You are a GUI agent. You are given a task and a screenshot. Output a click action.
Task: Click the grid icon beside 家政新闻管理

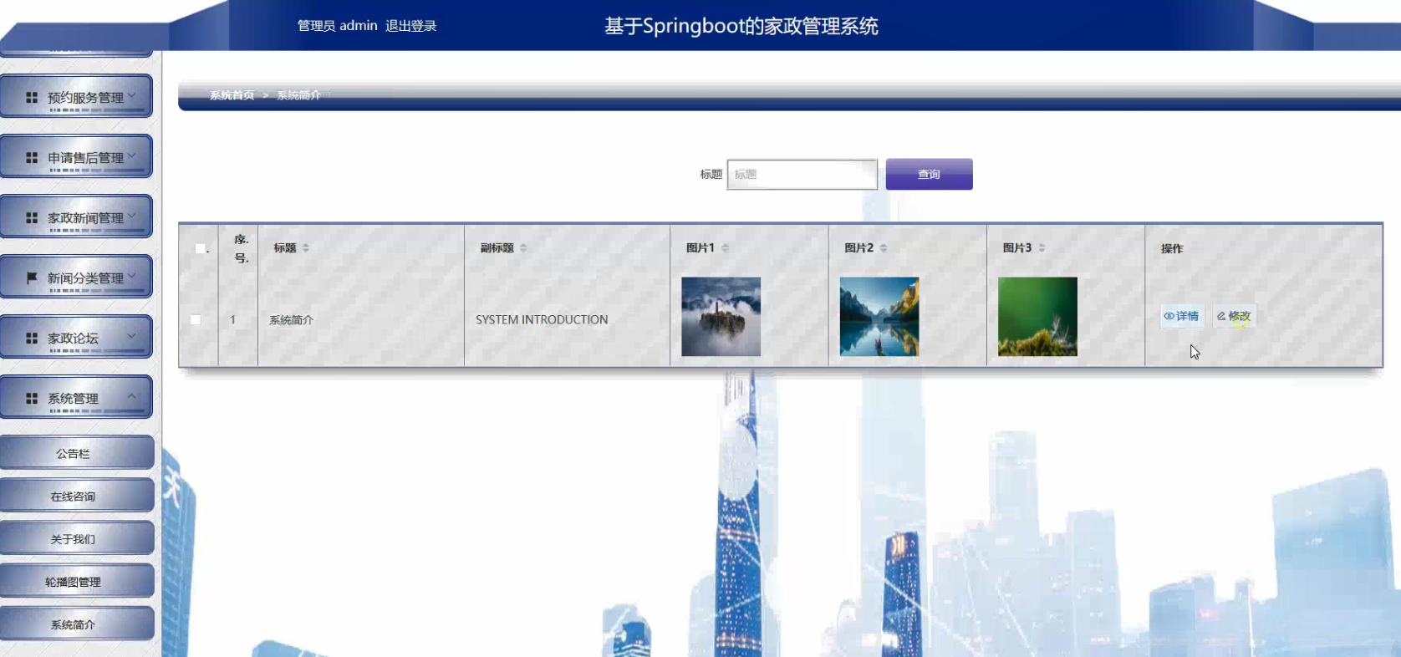tap(32, 218)
